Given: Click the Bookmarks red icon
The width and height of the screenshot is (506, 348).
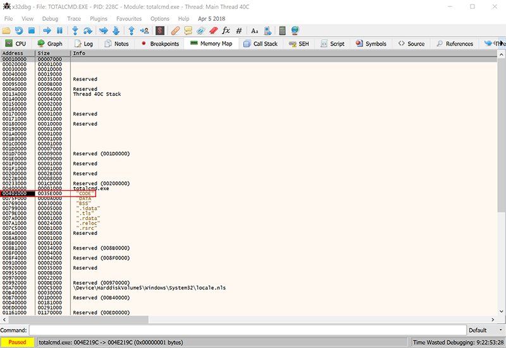Looking at the screenshot, I should coord(213,30).
